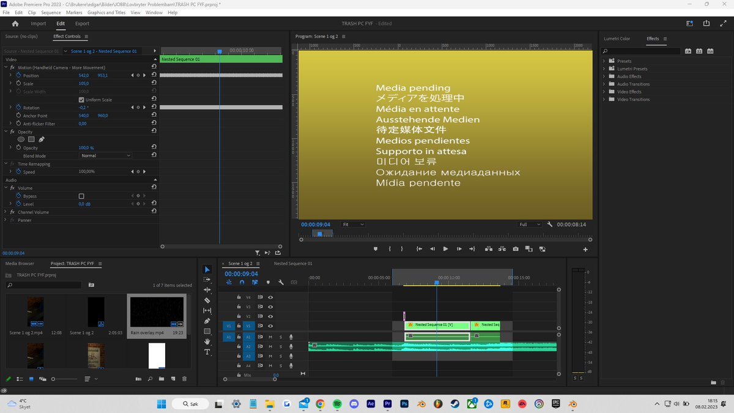Expand Lumetri Presets folder
734x413 pixels.
[x=604, y=69]
